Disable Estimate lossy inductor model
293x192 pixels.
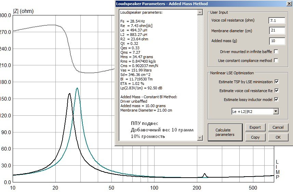tap(277, 99)
